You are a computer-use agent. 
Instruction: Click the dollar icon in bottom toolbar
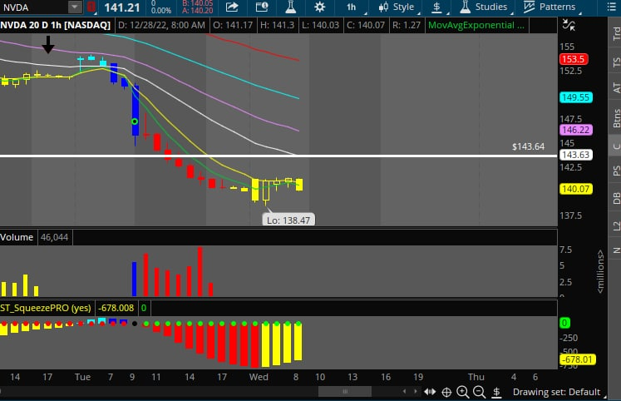496,393
